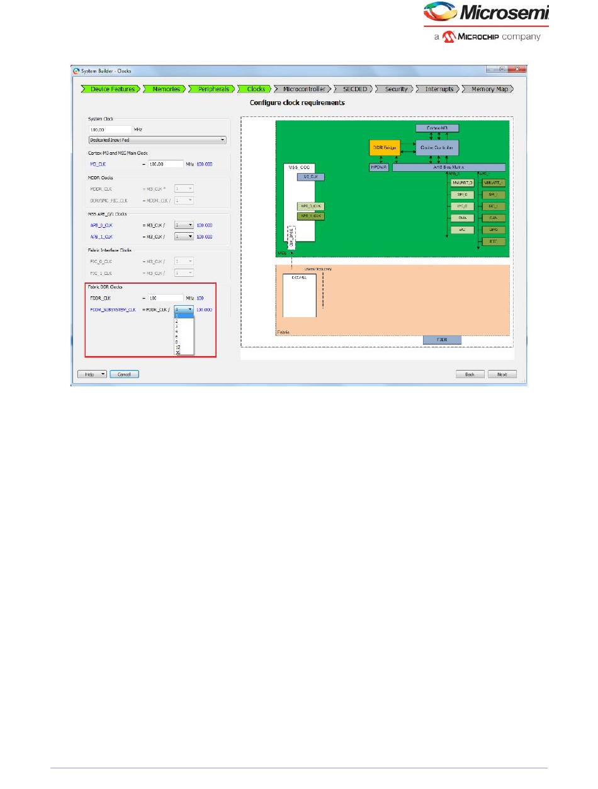Image resolution: width=598 pixels, height=789 pixels.
Task: Click the APB_1_CLK label text
Action: click(102, 237)
